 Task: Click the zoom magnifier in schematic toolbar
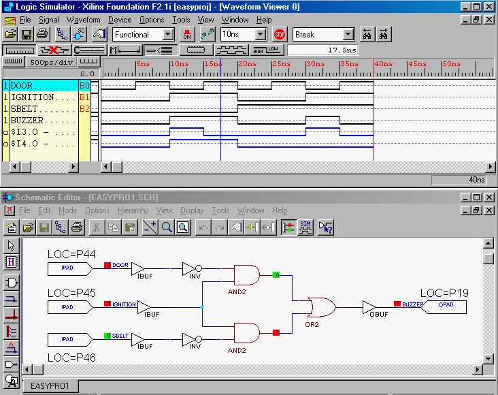click(167, 227)
